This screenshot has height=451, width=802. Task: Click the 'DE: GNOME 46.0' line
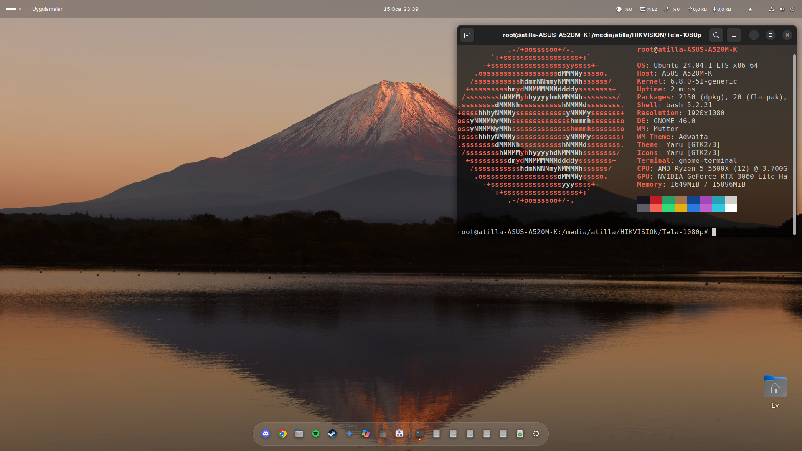coord(666,121)
